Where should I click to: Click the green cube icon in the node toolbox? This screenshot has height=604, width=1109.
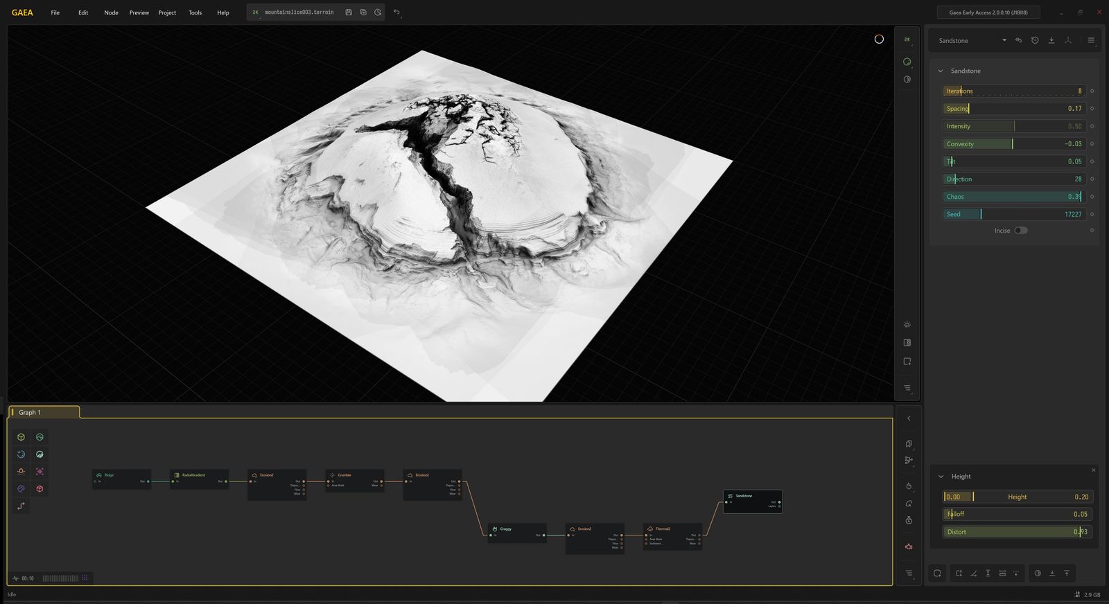click(21, 437)
